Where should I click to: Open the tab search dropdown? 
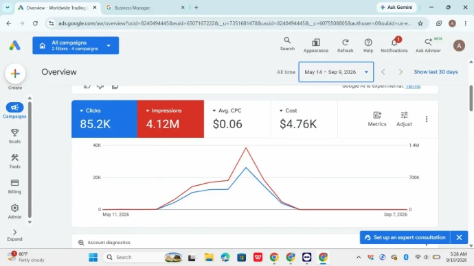[x=8, y=8]
